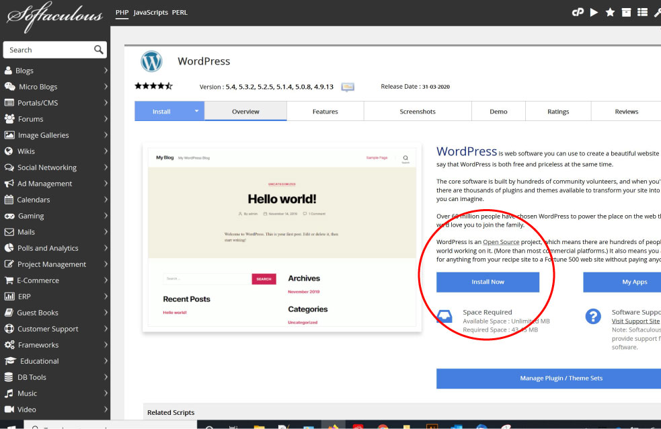Viewport: 661px width, 429px height.
Task: Click the Calendars icon
Action: [x=9, y=199]
